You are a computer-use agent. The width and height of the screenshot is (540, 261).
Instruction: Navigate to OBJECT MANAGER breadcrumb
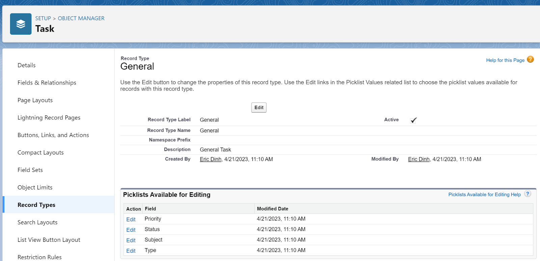pos(81,18)
